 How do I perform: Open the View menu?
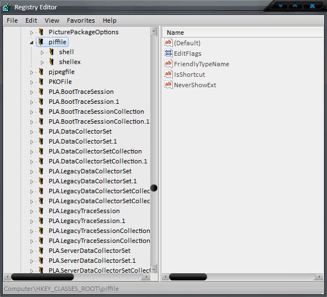pyautogui.click(x=52, y=20)
